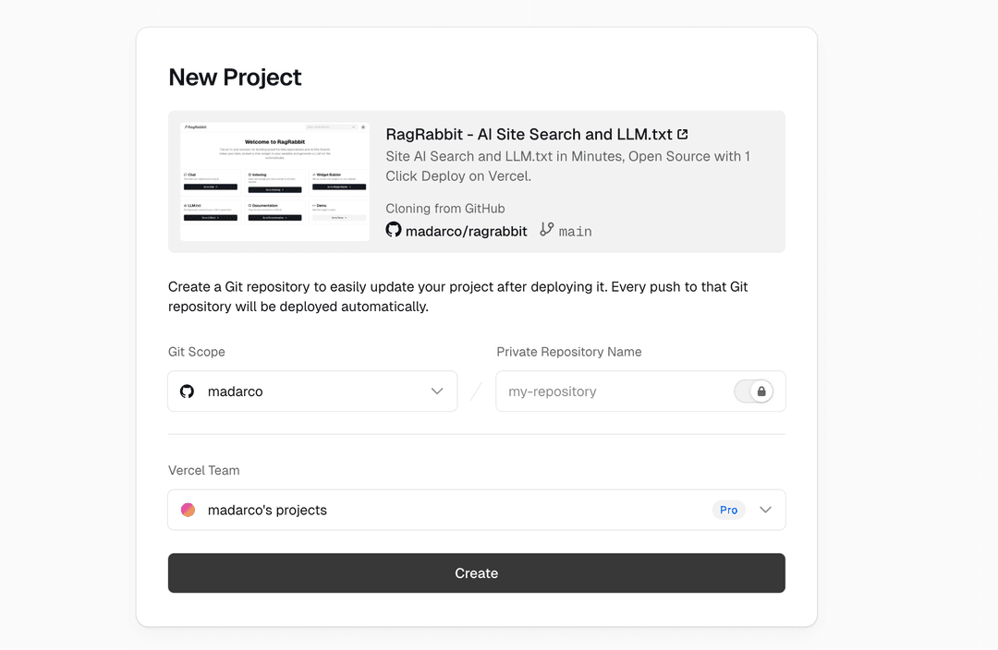Toggle the private repository lock switch
This screenshot has width=998, height=650.
(x=753, y=391)
